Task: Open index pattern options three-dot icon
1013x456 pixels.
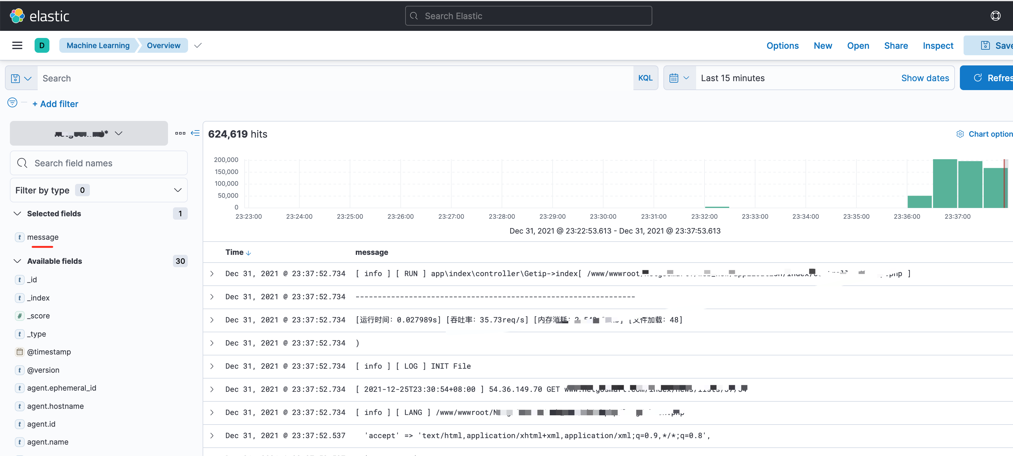Action: click(180, 133)
